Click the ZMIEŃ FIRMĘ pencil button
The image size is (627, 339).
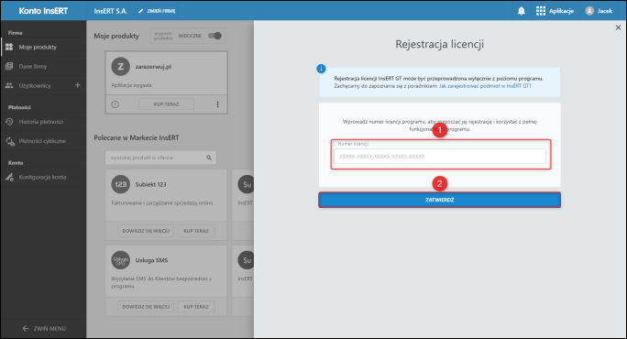(x=157, y=11)
